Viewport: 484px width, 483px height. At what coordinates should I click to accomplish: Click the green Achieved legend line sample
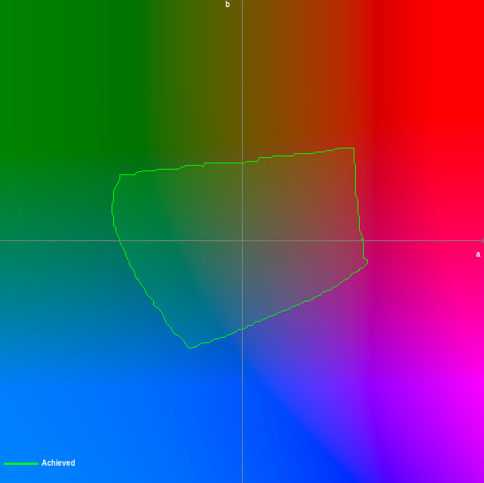(x=21, y=463)
